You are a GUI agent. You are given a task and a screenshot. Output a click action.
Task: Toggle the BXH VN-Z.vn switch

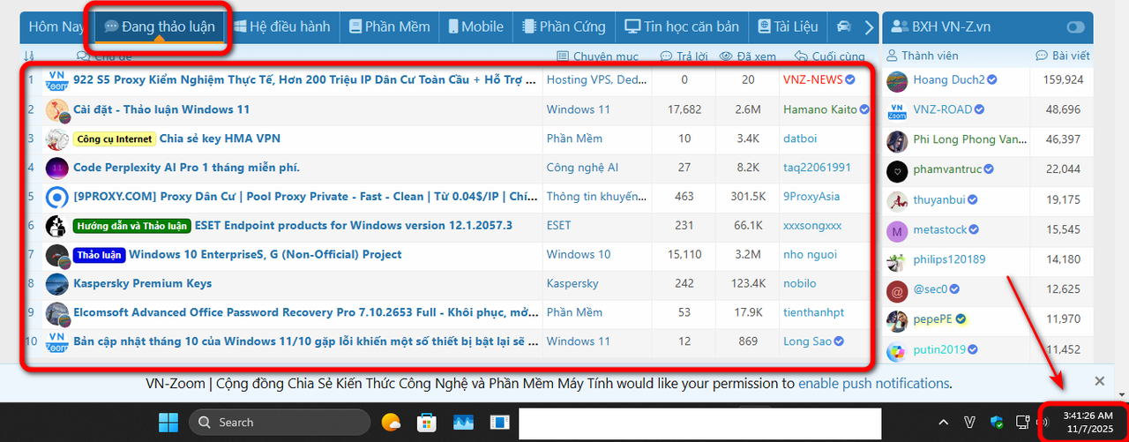tap(1075, 27)
